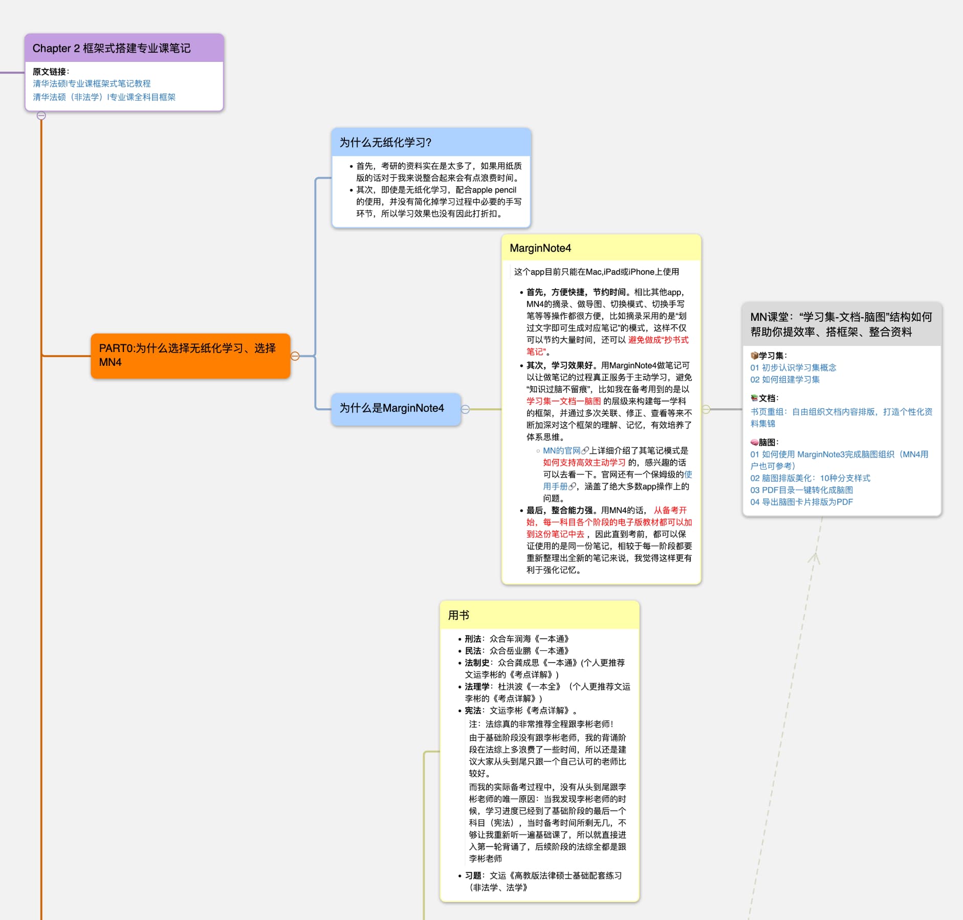
Task: Click the 首先，方便快捷，节约时间 bold text
Action: (x=576, y=292)
